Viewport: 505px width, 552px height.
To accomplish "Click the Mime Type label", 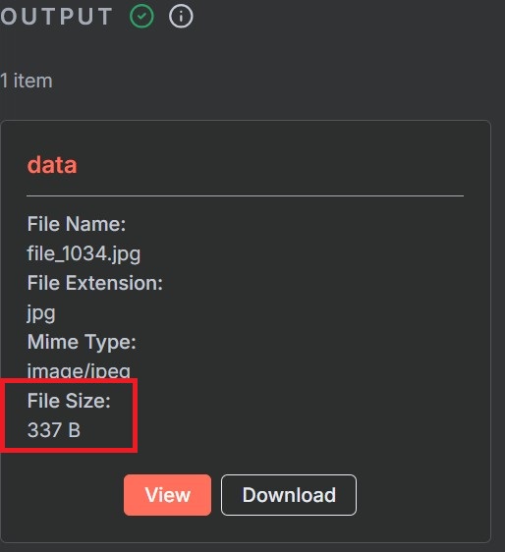I will (x=82, y=342).
